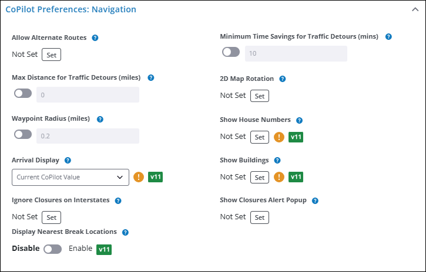Viewport: 426px width, 272px height.
Task: Toggle Minimum Time Savings for Traffic Detours
Action: [x=231, y=53]
